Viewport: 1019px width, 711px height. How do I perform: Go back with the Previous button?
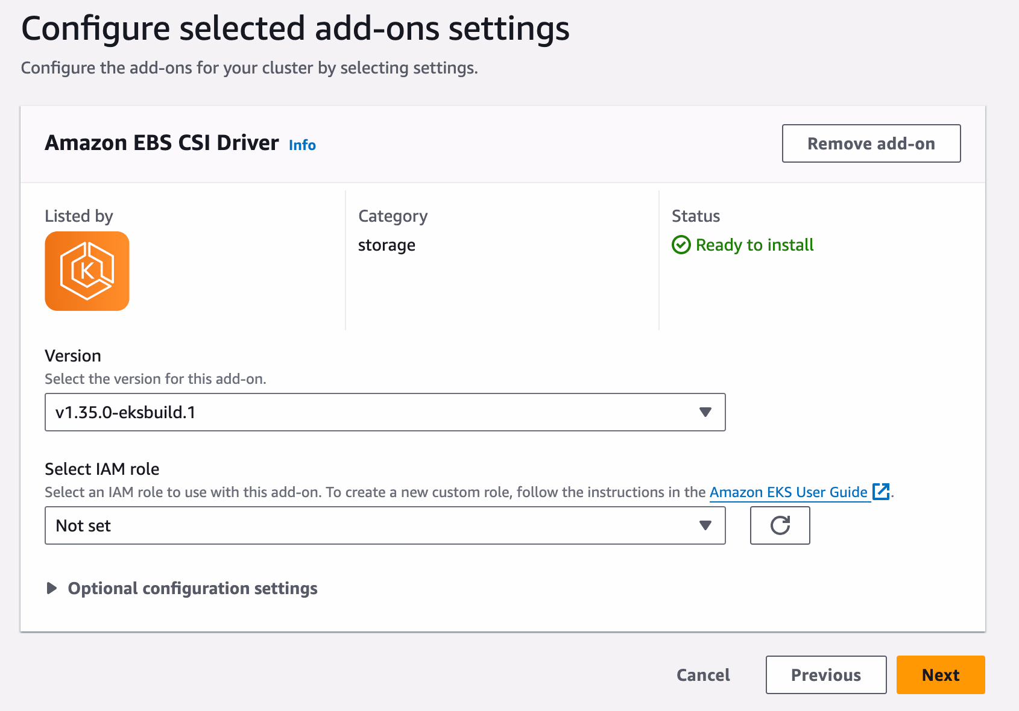[x=825, y=675]
